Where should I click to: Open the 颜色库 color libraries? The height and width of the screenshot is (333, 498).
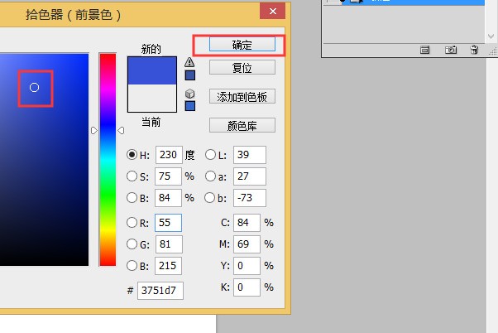(242, 126)
